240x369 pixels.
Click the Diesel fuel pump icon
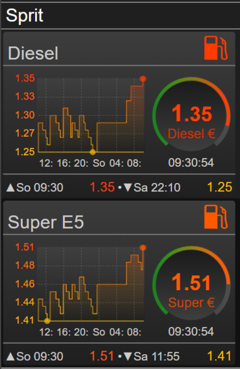coord(216,48)
